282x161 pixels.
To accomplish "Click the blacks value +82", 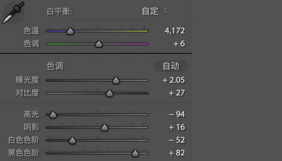I will pos(177,153).
